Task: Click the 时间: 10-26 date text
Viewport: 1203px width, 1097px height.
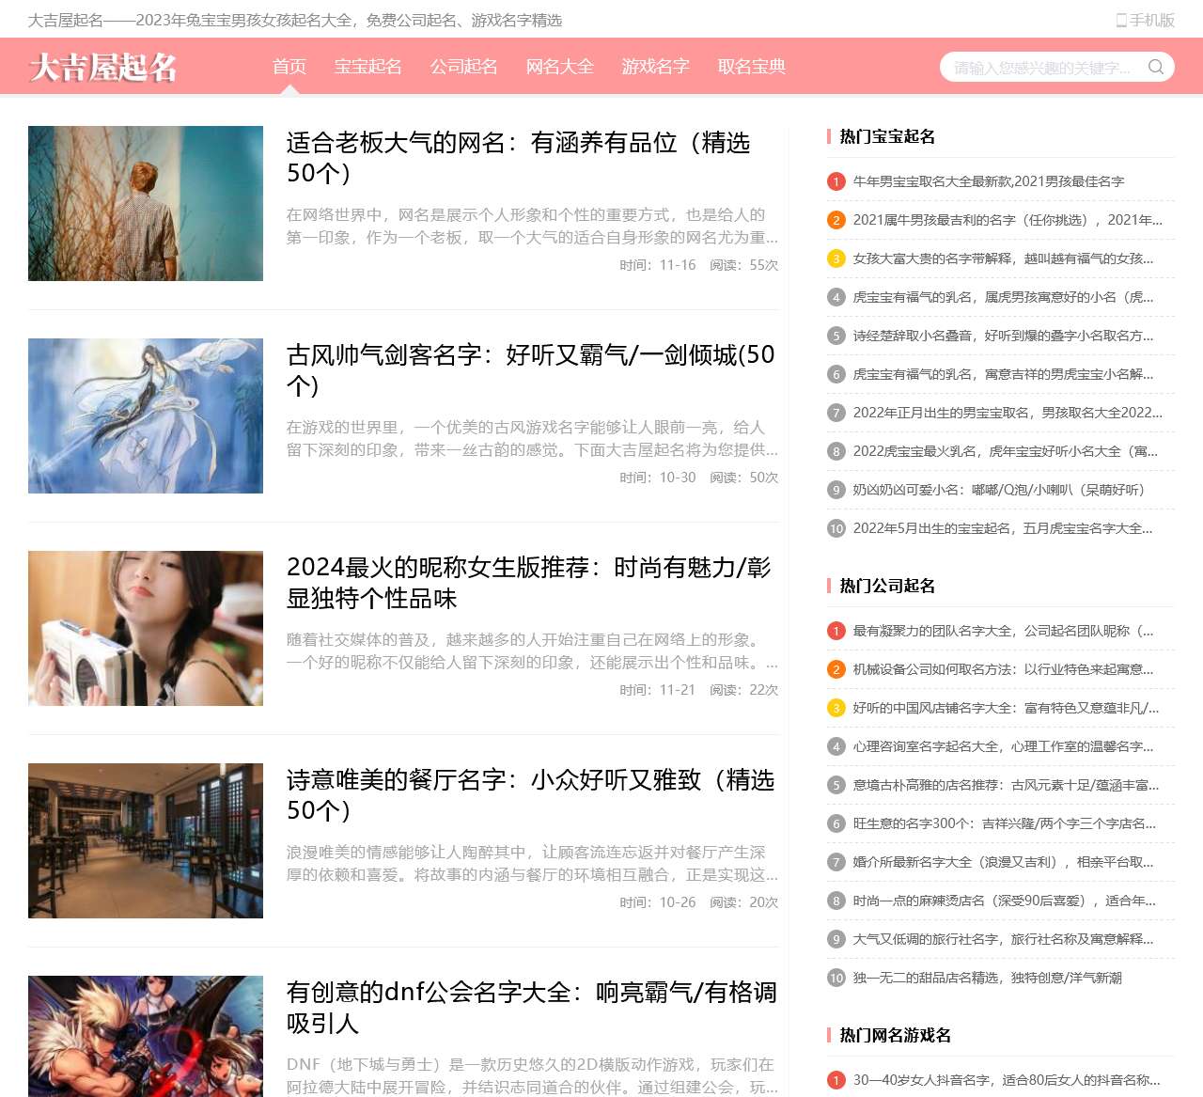Action: (658, 902)
